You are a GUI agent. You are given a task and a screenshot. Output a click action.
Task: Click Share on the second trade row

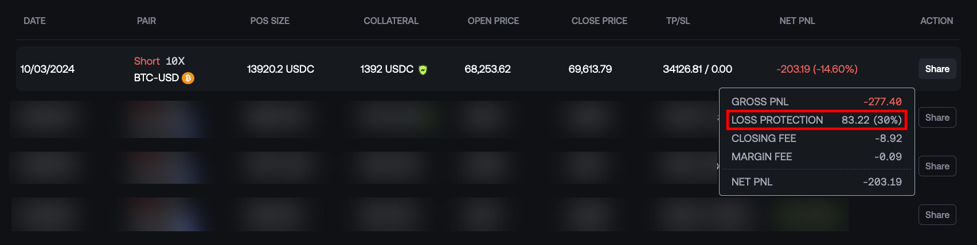click(x=937, y=117)
